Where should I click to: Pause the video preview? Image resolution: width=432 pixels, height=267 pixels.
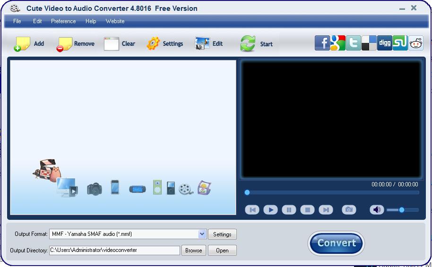click(289, 210)
